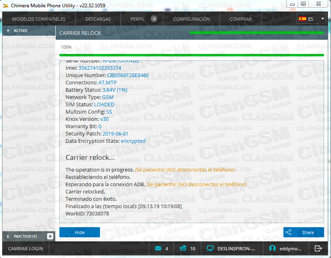Open the COMPRAR tab
Screen dimensions: 331x258
241,19
